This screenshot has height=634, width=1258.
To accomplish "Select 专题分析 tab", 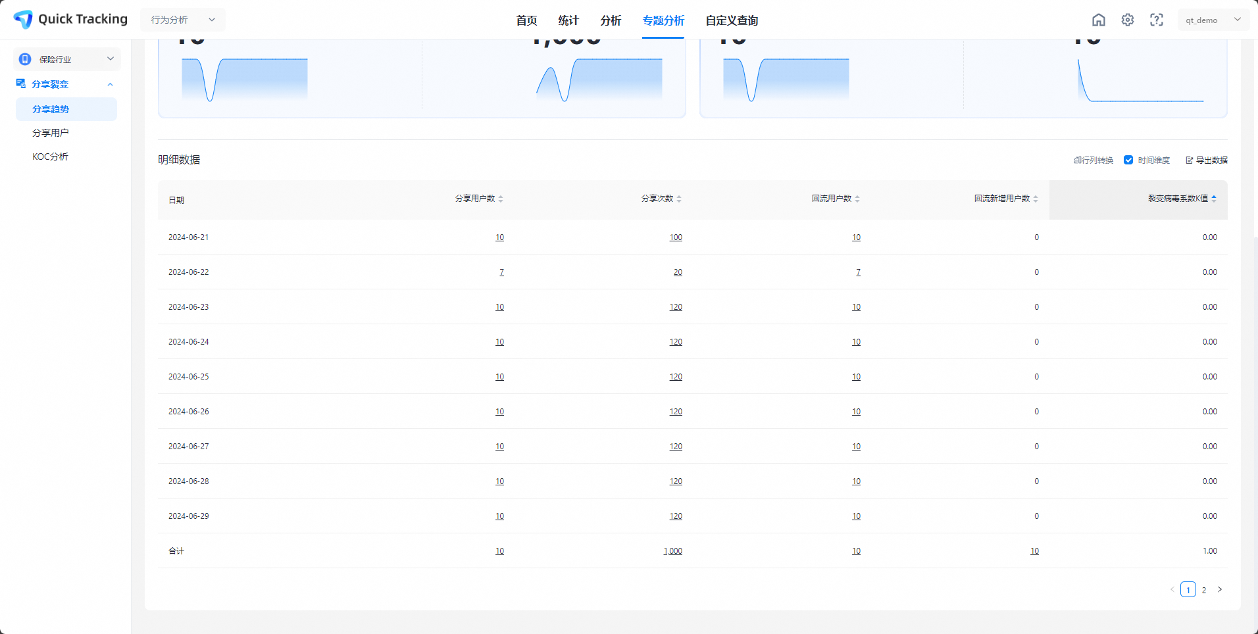I will coord(663,20).
